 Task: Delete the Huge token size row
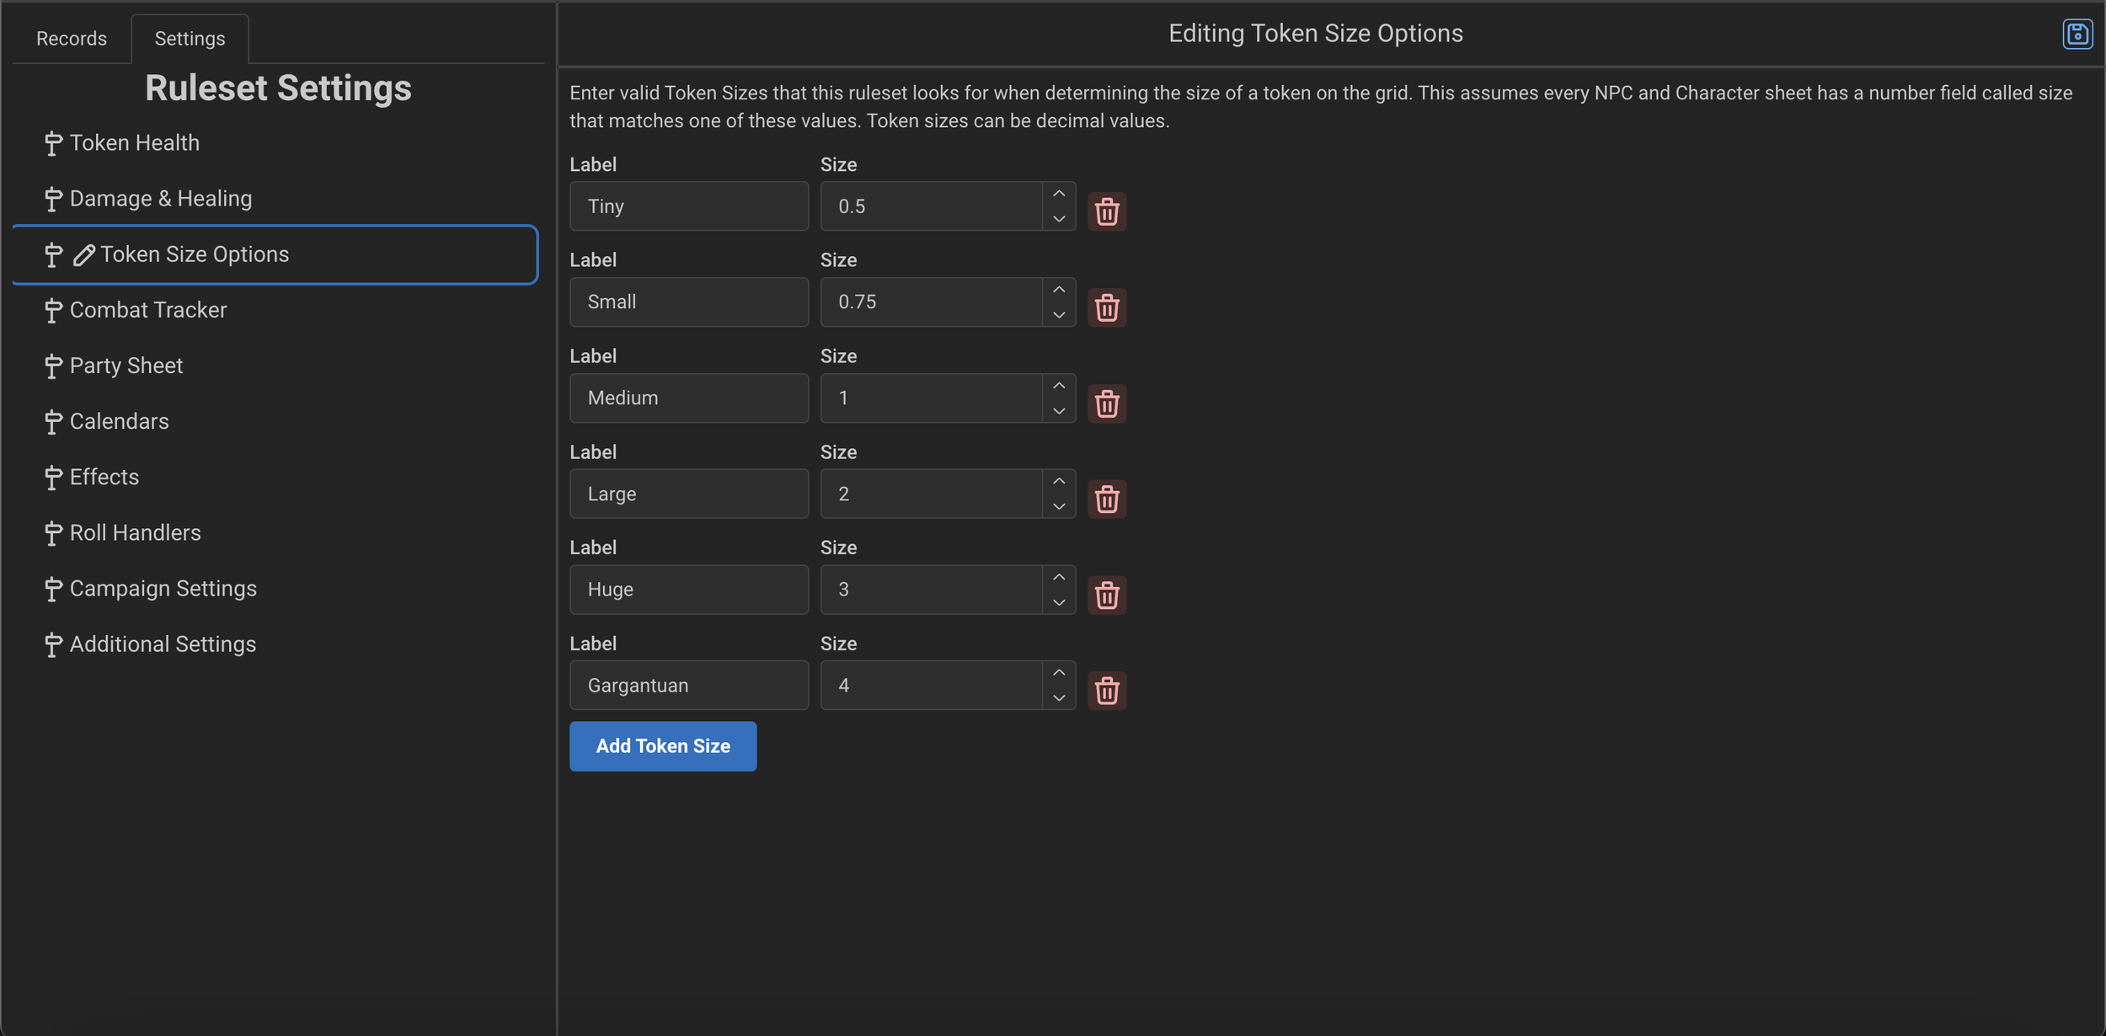click(x=1106, y=595)
